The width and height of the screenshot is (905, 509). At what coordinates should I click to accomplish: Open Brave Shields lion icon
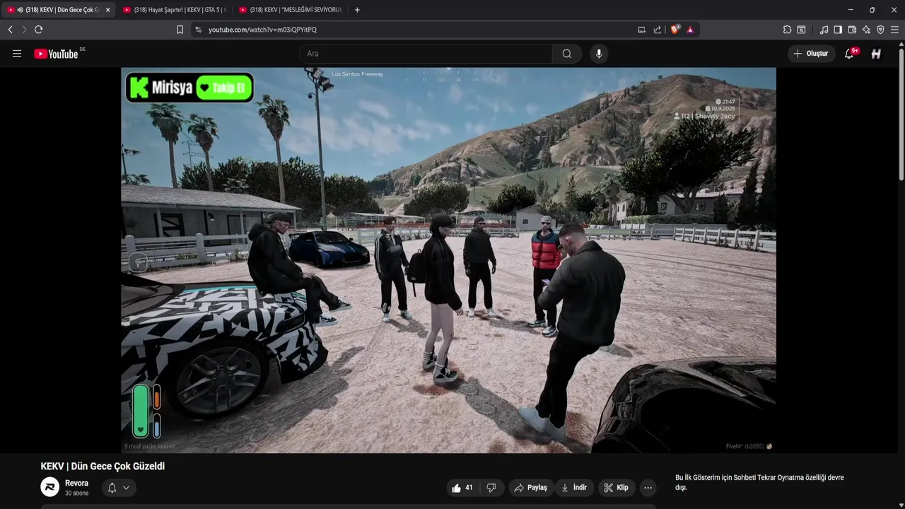[675, 30]
